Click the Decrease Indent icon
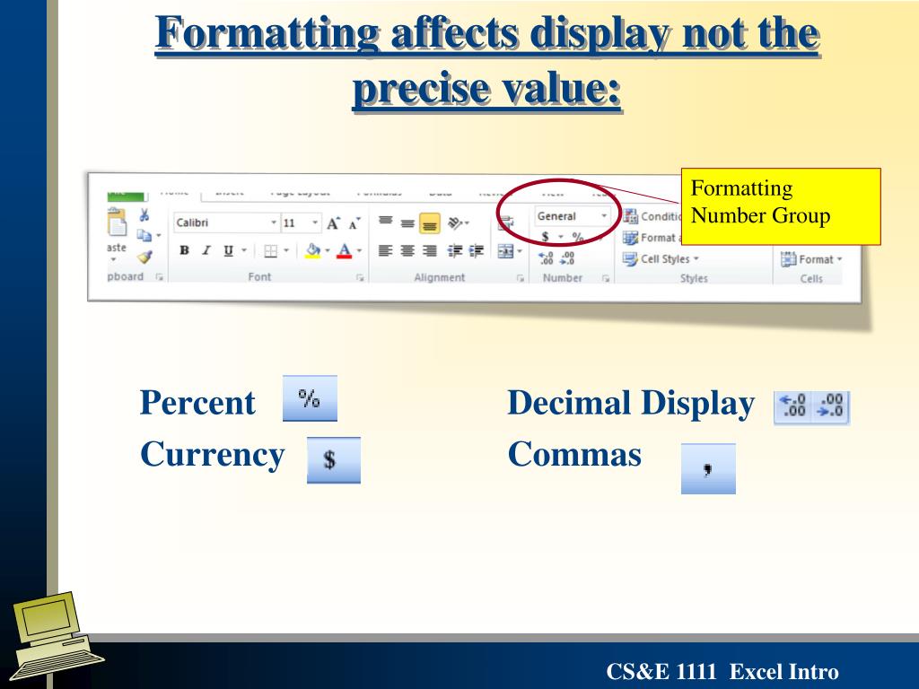919x689 pixels. point(455,251)
